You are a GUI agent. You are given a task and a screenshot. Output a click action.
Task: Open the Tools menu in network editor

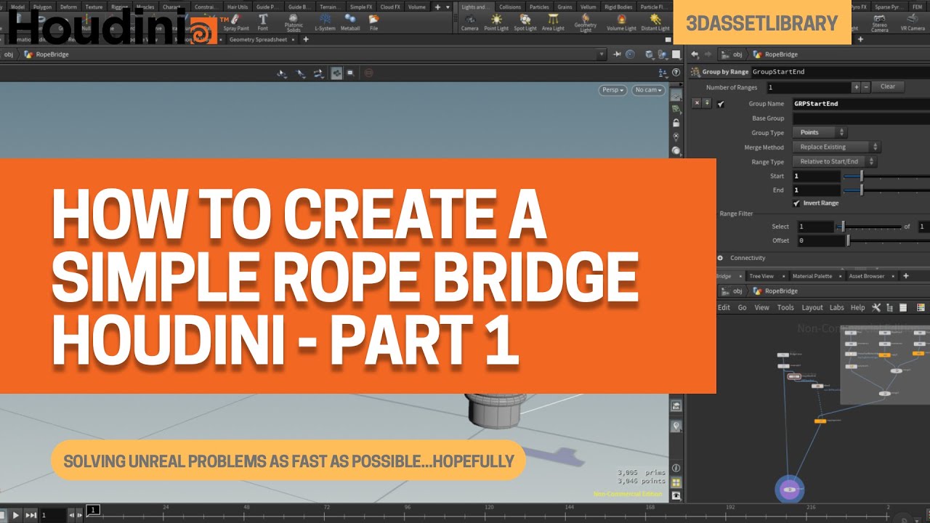(785, 307)
